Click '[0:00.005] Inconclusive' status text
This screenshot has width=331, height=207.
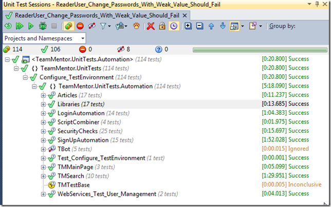tap(291, 184)
